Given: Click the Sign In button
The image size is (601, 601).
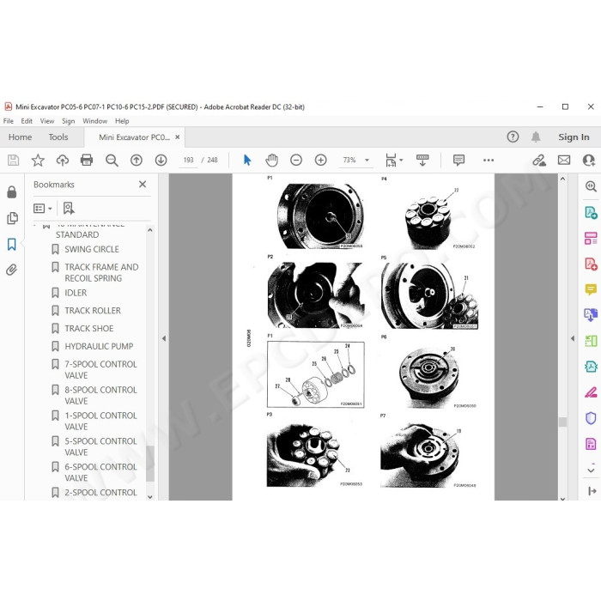Looking at the screenshot, I should point(574,137).
